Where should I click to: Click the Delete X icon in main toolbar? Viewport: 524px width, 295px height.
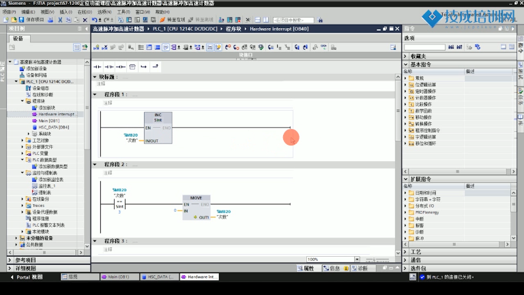point(85,20)
